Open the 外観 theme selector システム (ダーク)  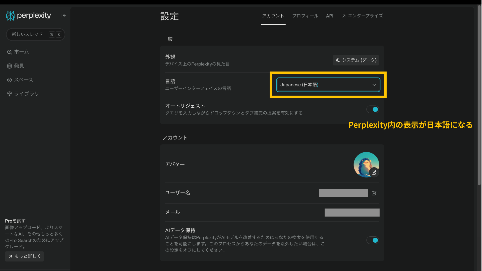pos(356,60)
